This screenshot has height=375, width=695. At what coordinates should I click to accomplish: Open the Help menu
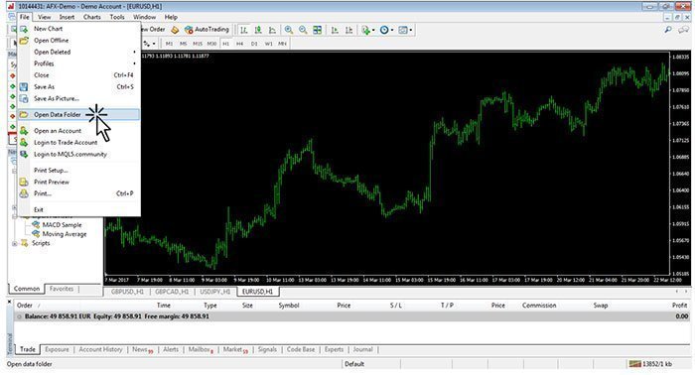pos(171,17)
